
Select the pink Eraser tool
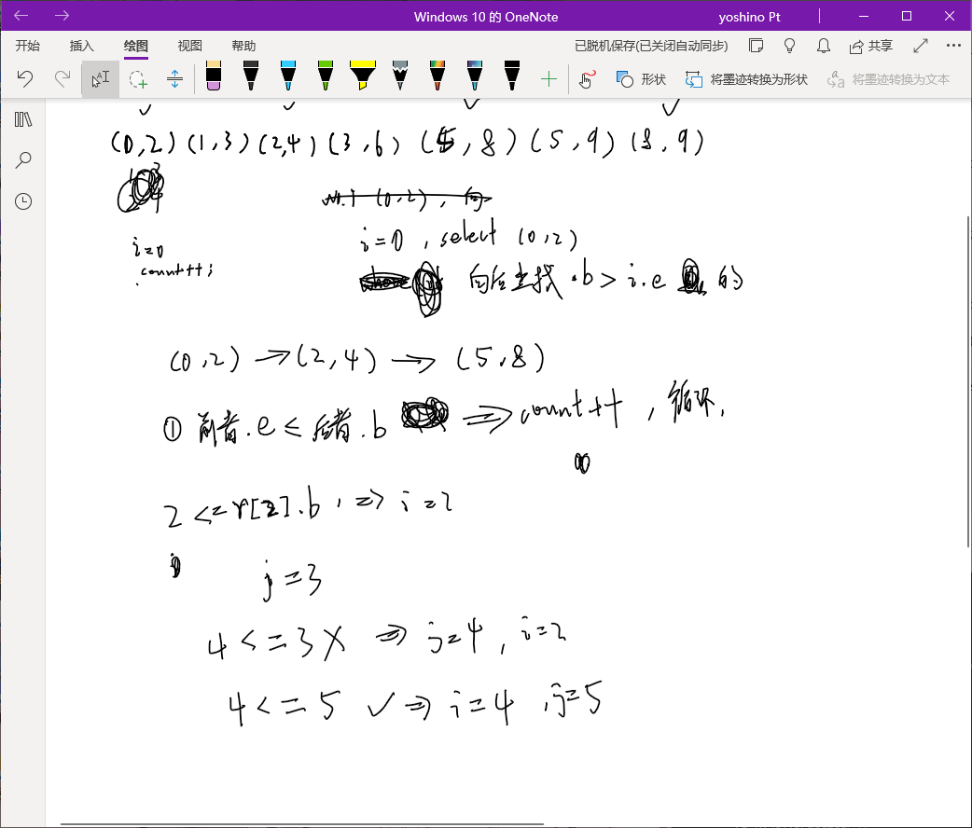(x=213, y=78)
